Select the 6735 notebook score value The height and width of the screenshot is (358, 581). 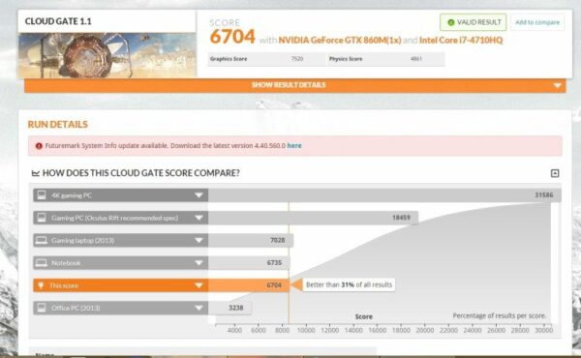274,263
